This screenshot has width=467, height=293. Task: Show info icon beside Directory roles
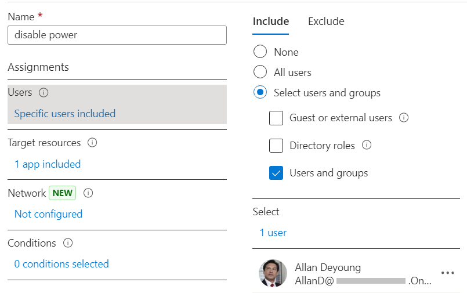coord(367,145)
